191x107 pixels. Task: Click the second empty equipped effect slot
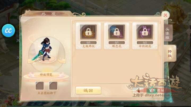click(x=53, y=86)
